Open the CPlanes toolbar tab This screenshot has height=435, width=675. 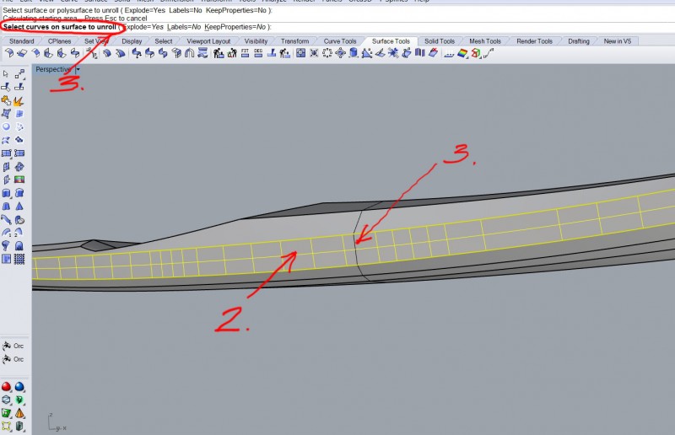click(x=59, y=41)
